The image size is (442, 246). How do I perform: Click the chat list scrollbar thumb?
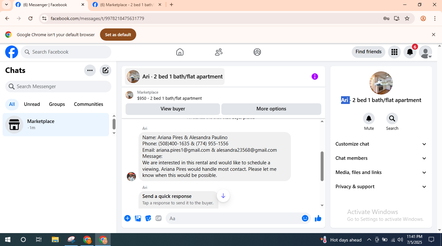pyautogui.click(x=114, y=124)
